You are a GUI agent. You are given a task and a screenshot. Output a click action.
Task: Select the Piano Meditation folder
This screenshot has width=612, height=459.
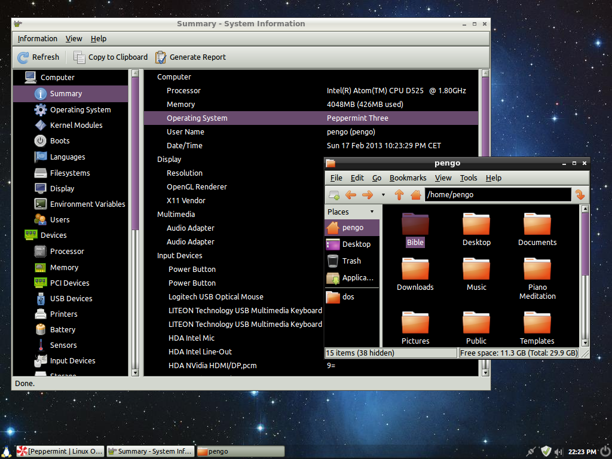point(537,279)
